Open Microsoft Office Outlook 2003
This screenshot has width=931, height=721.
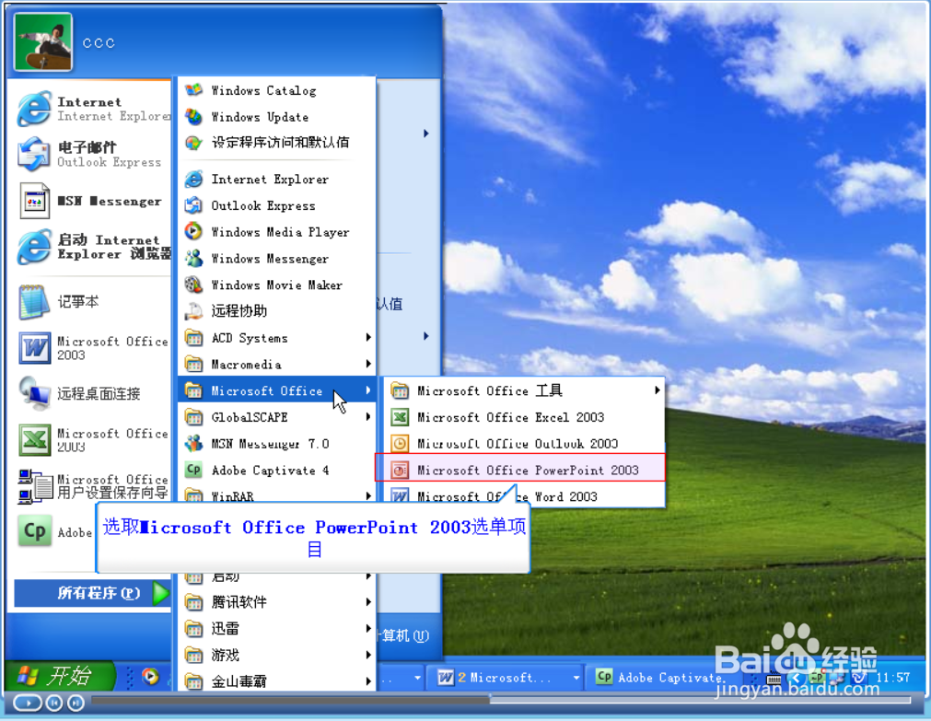524,444
